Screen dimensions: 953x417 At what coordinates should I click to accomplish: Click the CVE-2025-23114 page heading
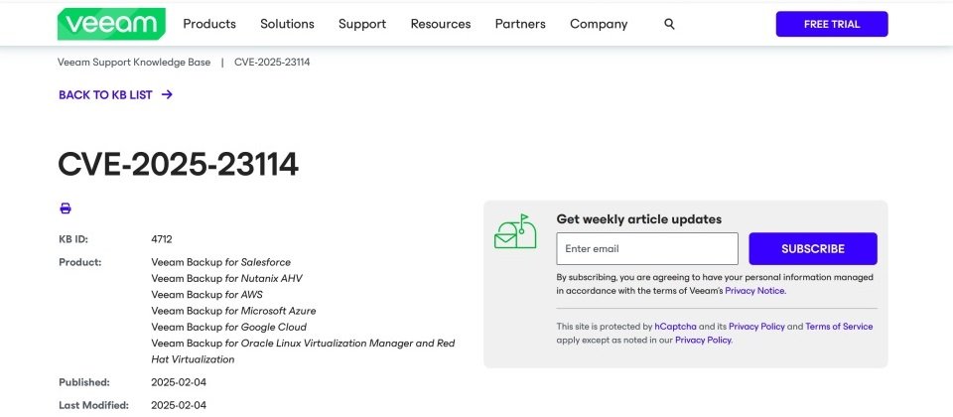point(178,164)
